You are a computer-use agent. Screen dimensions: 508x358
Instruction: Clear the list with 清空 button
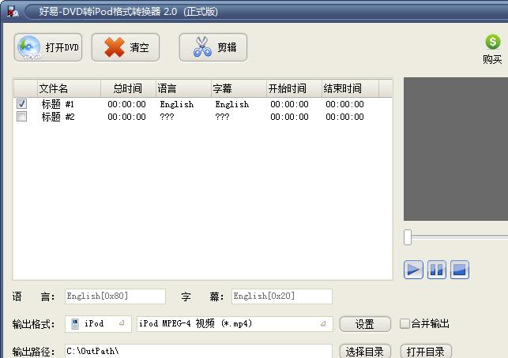pos(126,47)
